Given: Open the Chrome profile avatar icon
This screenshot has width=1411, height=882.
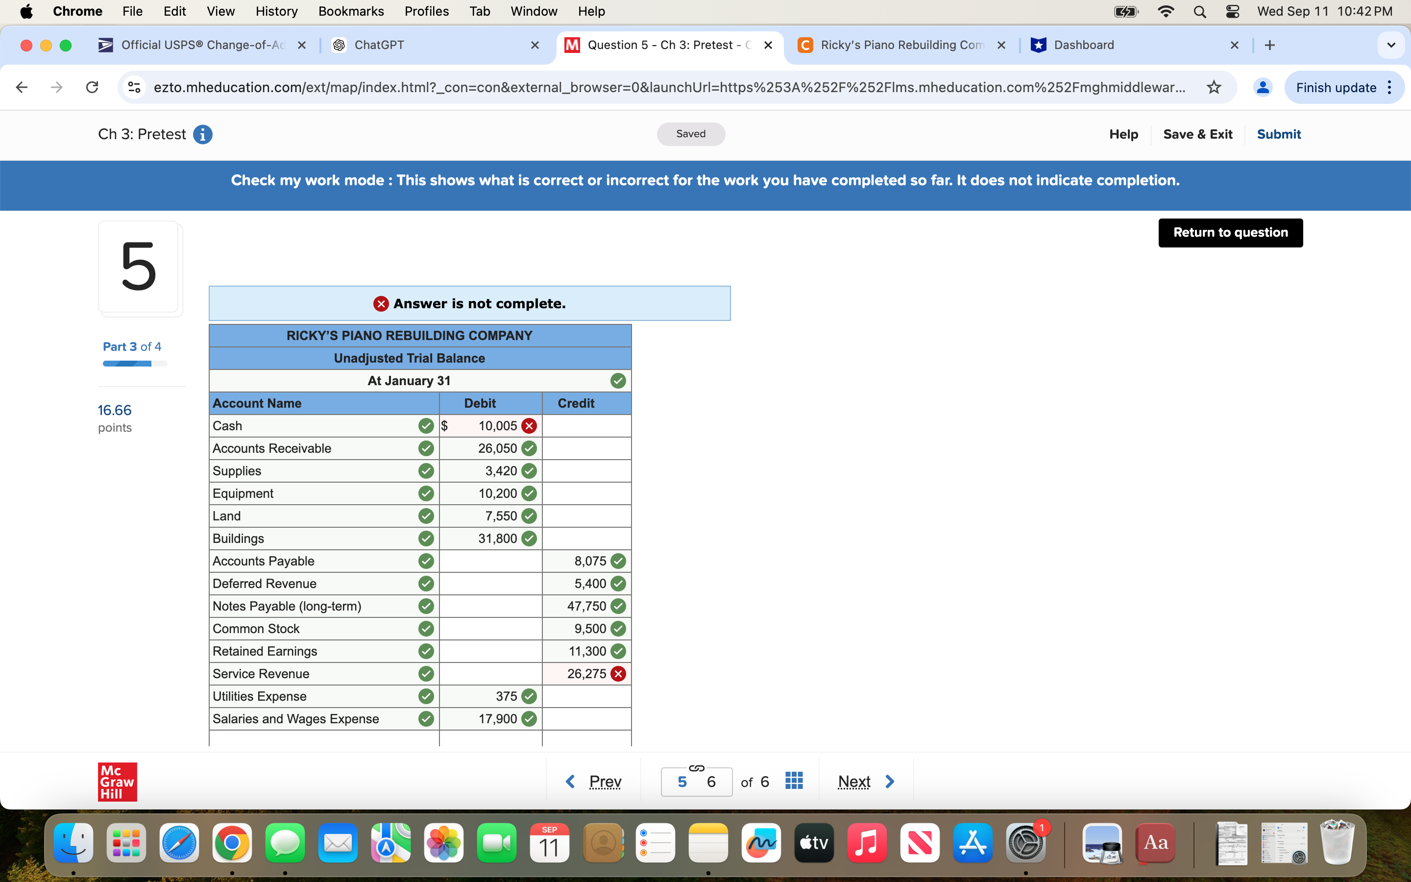Looking at the screenshot, I should (x=1263, y=87).
